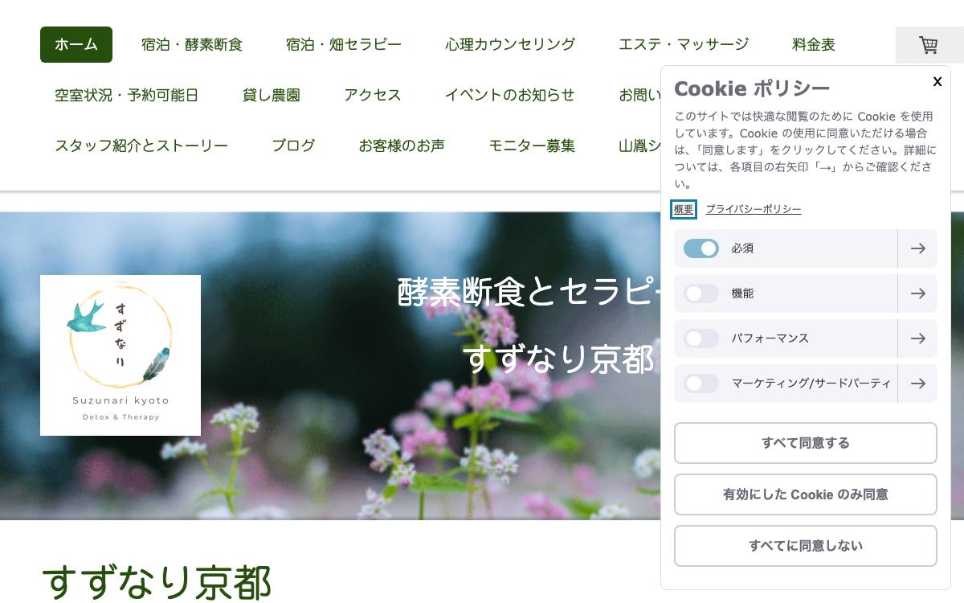Screen dimensions: 964x603
Task: Click the すずなり京都 page heading
Action: coord(157,582)
